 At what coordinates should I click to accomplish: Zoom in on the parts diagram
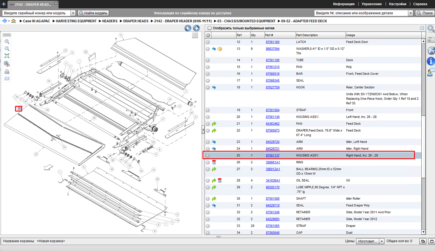(7, 41)
